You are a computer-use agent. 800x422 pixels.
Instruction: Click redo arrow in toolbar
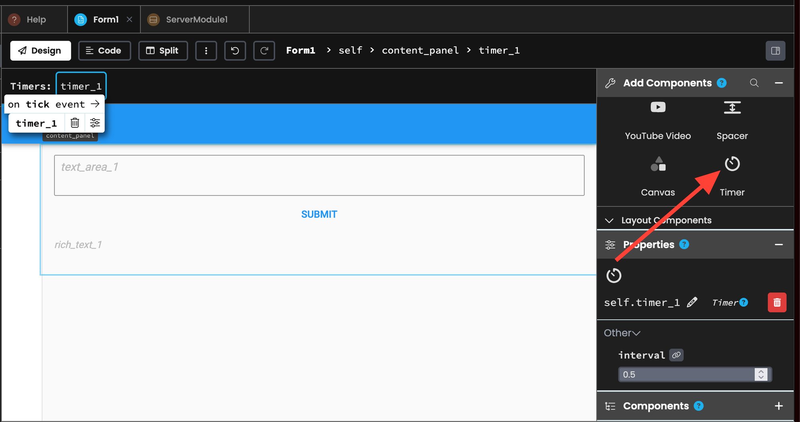[264, 51]
